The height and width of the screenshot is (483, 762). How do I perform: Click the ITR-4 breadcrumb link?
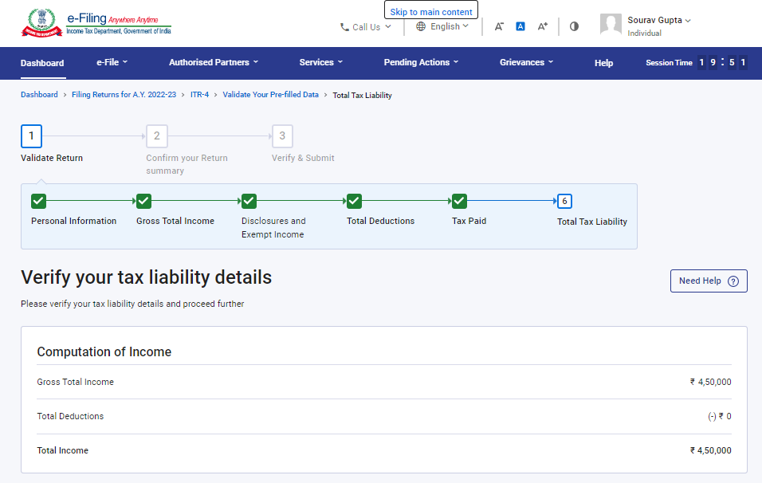pos(199,94)
